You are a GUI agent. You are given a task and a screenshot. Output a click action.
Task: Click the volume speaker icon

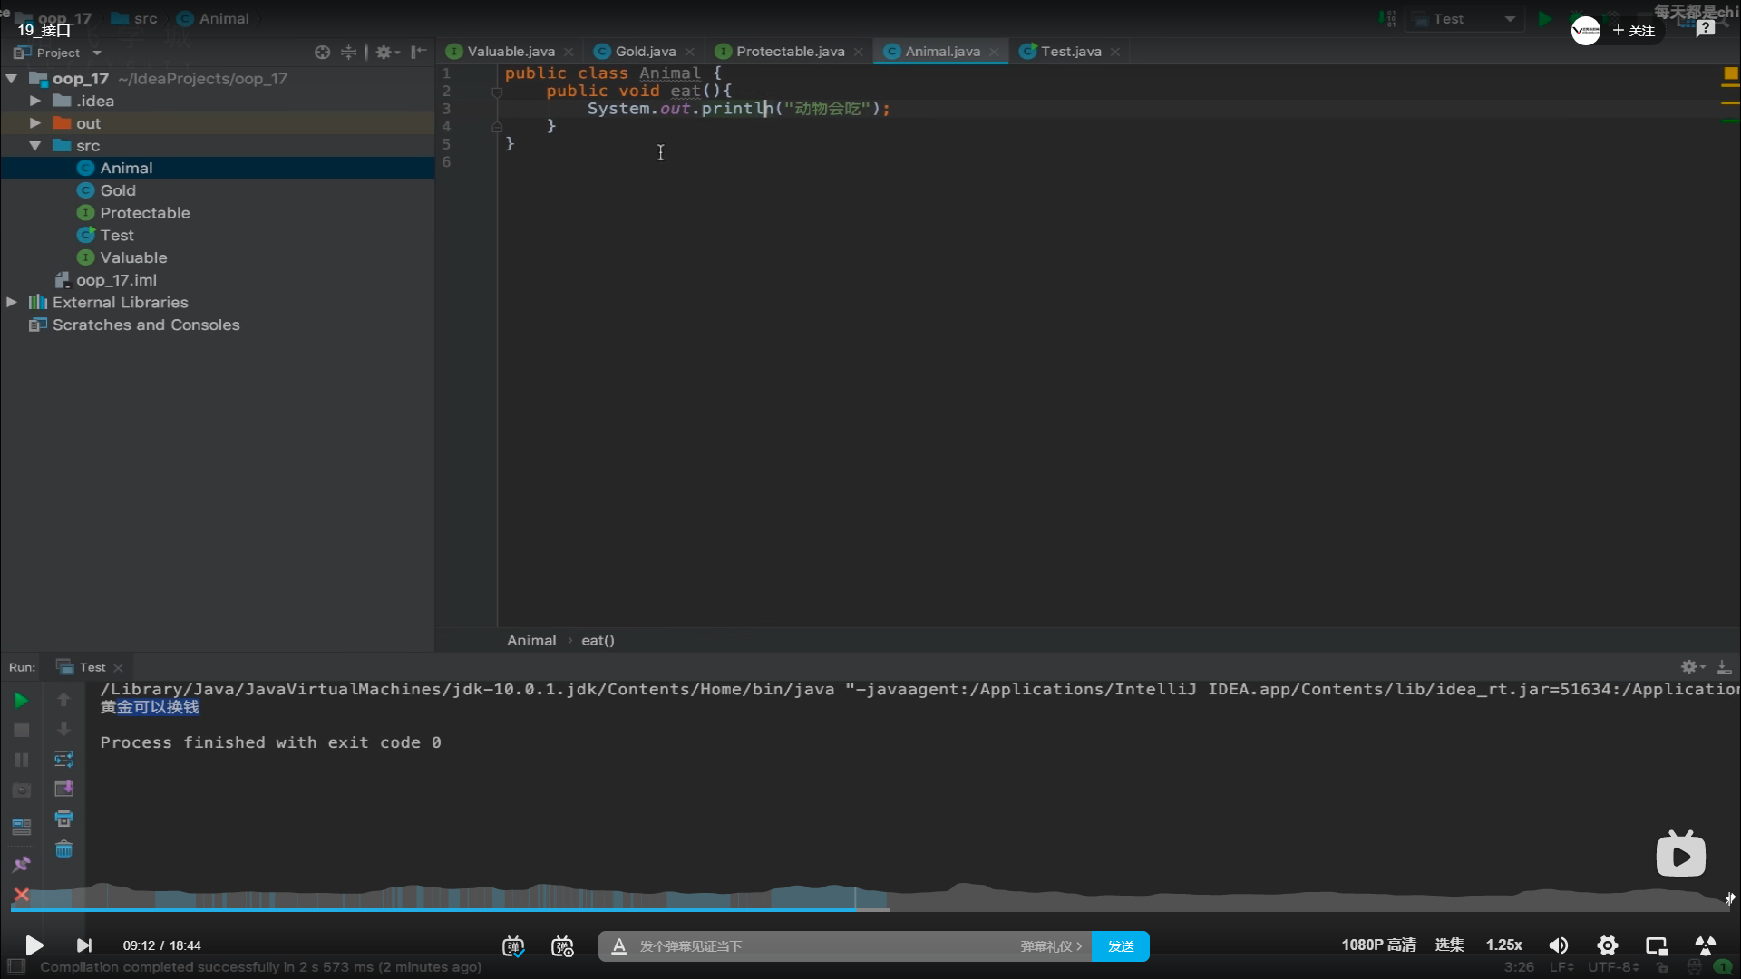[1558, 945]
